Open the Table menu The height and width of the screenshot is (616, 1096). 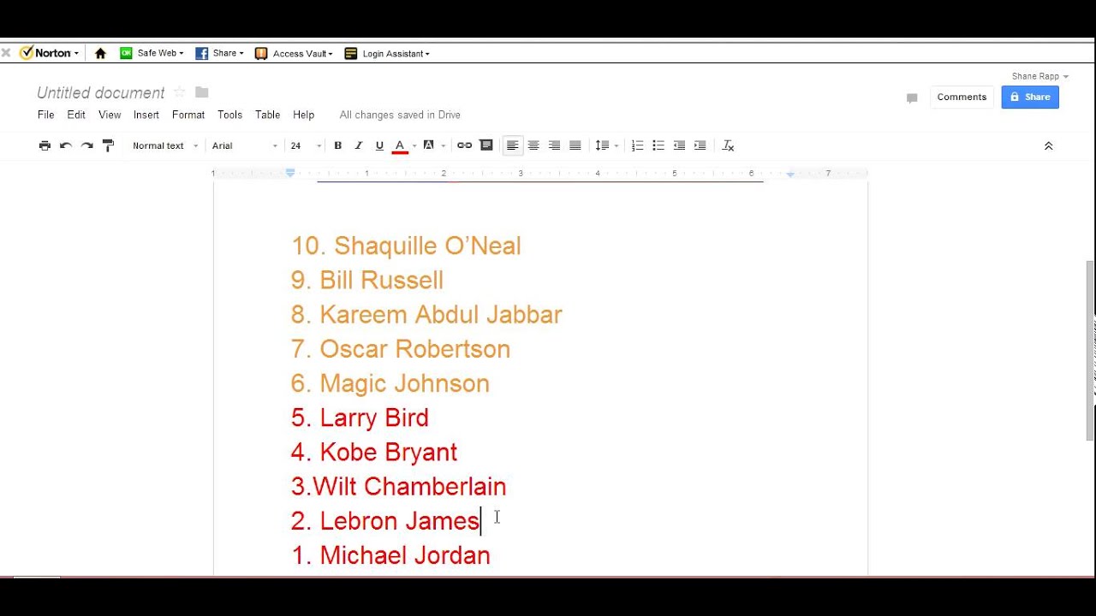click(267, 115)
